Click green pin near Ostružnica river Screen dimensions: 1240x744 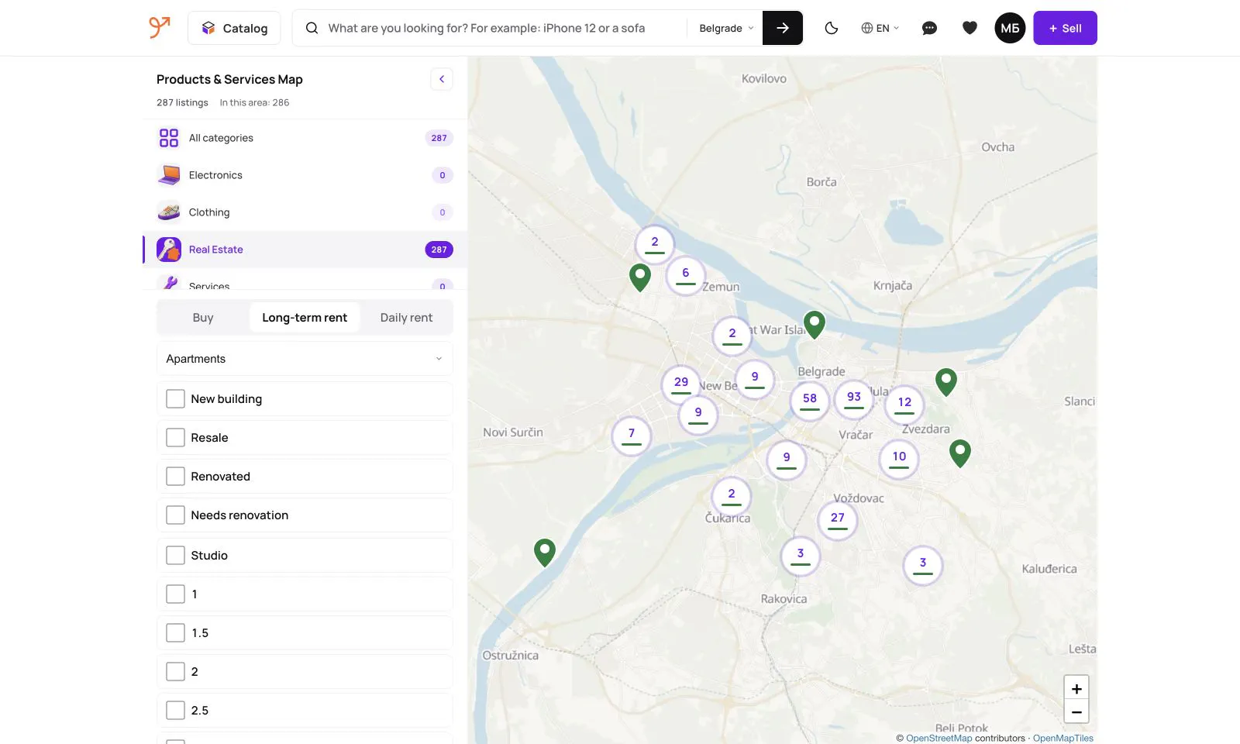click(x=545, y=552)
